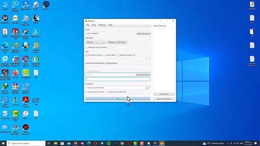
Task: Expand the iPhone device type dropdown
Action: tap(95, 42)
